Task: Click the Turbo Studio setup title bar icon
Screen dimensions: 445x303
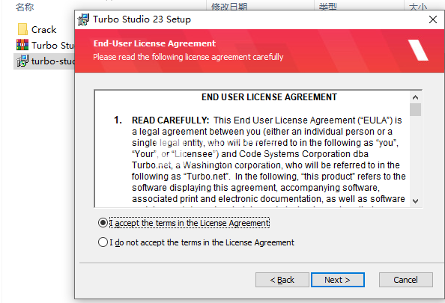Action: tap(83, 19)
